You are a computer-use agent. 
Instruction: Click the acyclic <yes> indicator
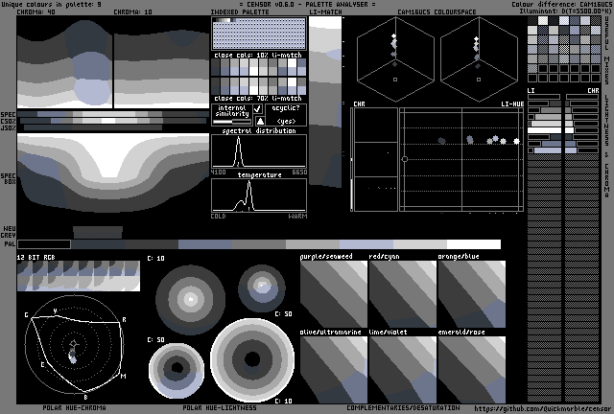(x=285, y=122)
